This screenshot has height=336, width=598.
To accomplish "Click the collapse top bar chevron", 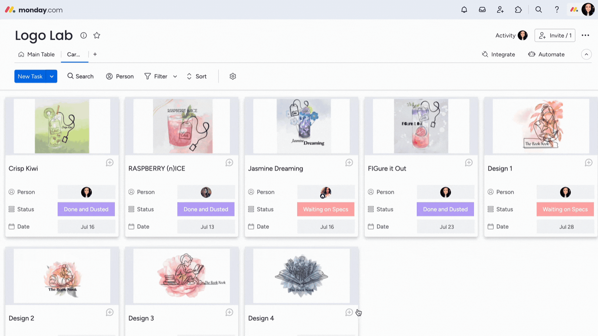I will (586, 54).
